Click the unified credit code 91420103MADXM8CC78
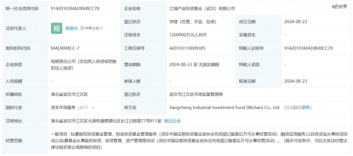This screenshot has height=156, width=353. click(75, 8)
